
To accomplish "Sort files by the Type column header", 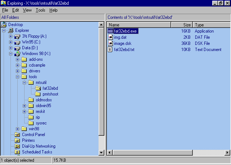I will [212, 25].
